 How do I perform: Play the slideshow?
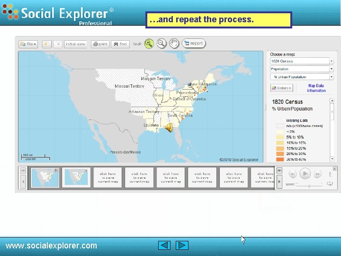pos(305,174)
